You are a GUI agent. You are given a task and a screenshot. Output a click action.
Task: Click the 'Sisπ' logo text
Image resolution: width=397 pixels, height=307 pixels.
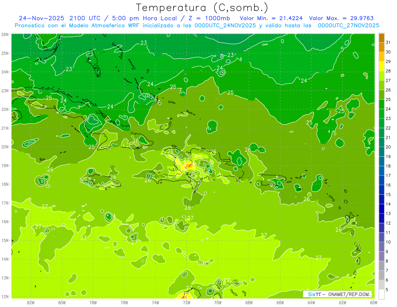pyautogui.click(x=314, y=294)
